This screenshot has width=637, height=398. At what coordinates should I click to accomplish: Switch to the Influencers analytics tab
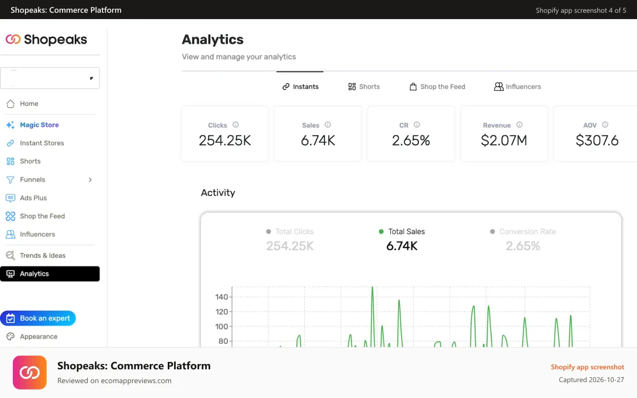pos(517,86)
